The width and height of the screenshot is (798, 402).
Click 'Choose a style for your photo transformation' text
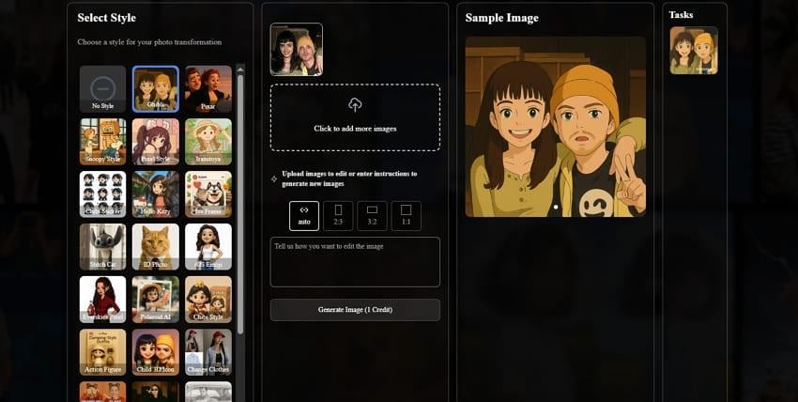click(x=149, y=42)
